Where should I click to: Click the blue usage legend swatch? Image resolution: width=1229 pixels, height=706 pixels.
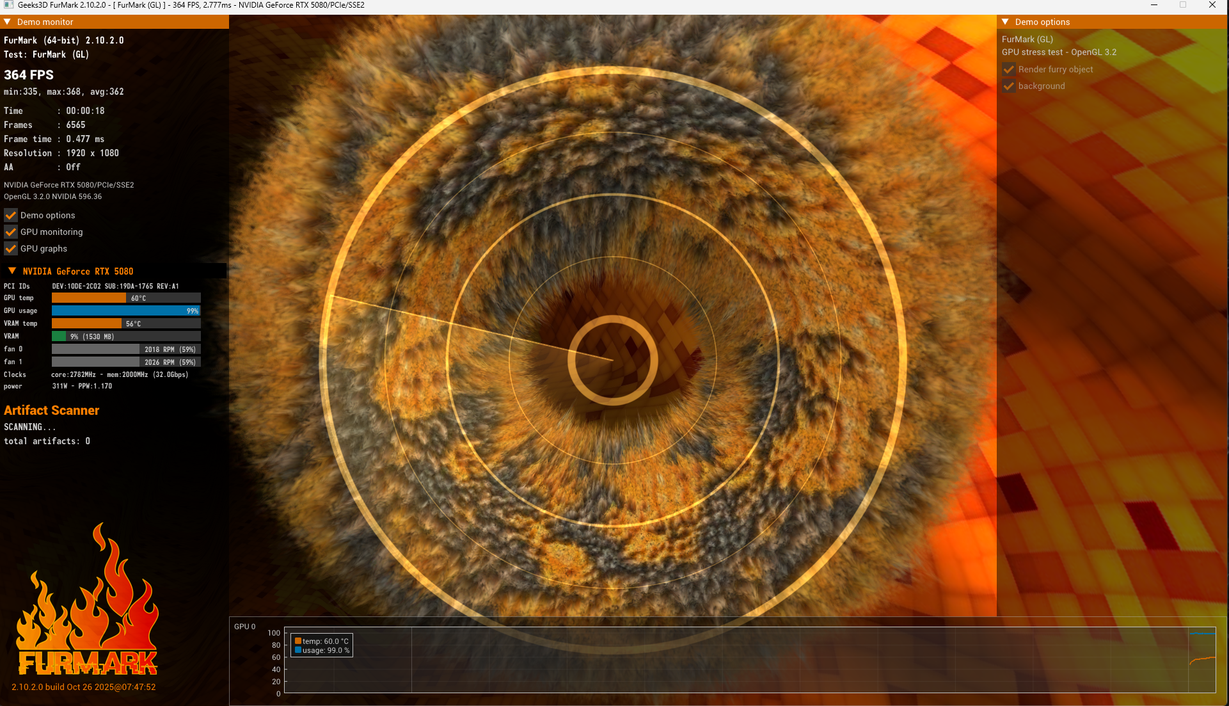point(298,650)
